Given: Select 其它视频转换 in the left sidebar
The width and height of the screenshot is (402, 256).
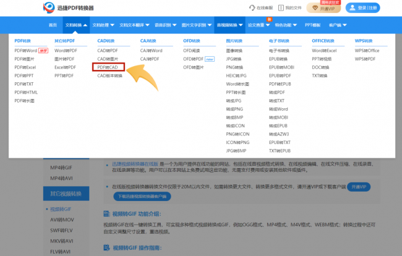Looking at the screenshot, I should pyautogui.click(x=66, y=194).
